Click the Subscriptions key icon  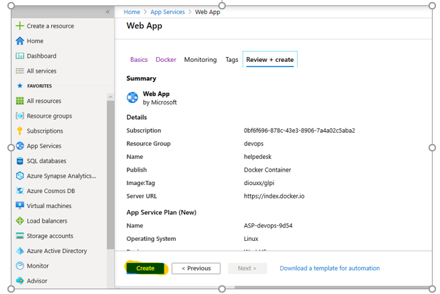20,131
